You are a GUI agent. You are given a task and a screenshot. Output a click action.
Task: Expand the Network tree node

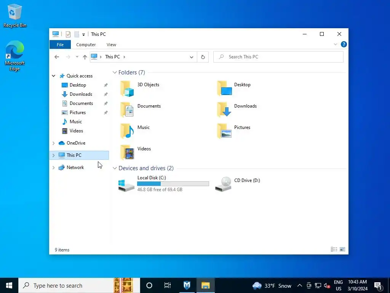pyautogui.click(x=53, y=167)
